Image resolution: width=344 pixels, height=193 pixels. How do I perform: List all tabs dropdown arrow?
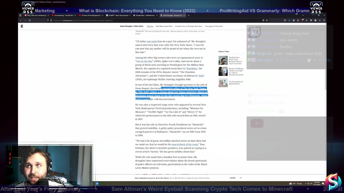coord(303,15)
